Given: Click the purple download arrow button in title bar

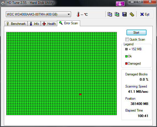Looking at the screenshot, I should (x=120, y=4).
